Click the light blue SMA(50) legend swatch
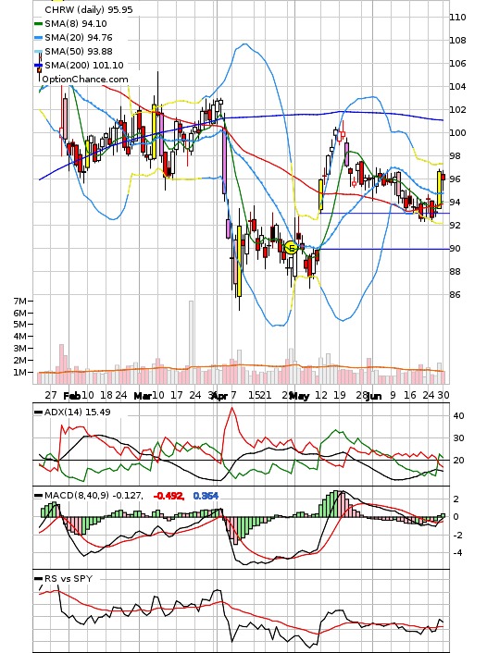The image size is (487, 653). (x=38, y=51)
